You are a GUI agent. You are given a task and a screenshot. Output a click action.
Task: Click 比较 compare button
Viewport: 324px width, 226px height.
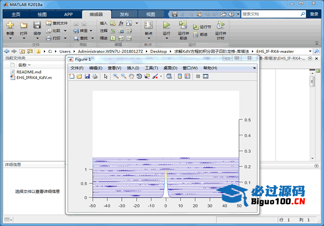(x=53, y=31)
